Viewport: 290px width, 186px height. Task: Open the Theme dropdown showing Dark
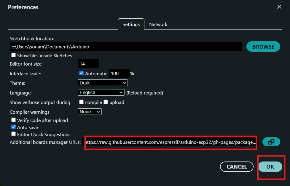(x=103, y=83)
